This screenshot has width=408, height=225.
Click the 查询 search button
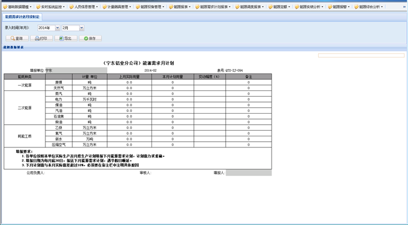(17, 38)
